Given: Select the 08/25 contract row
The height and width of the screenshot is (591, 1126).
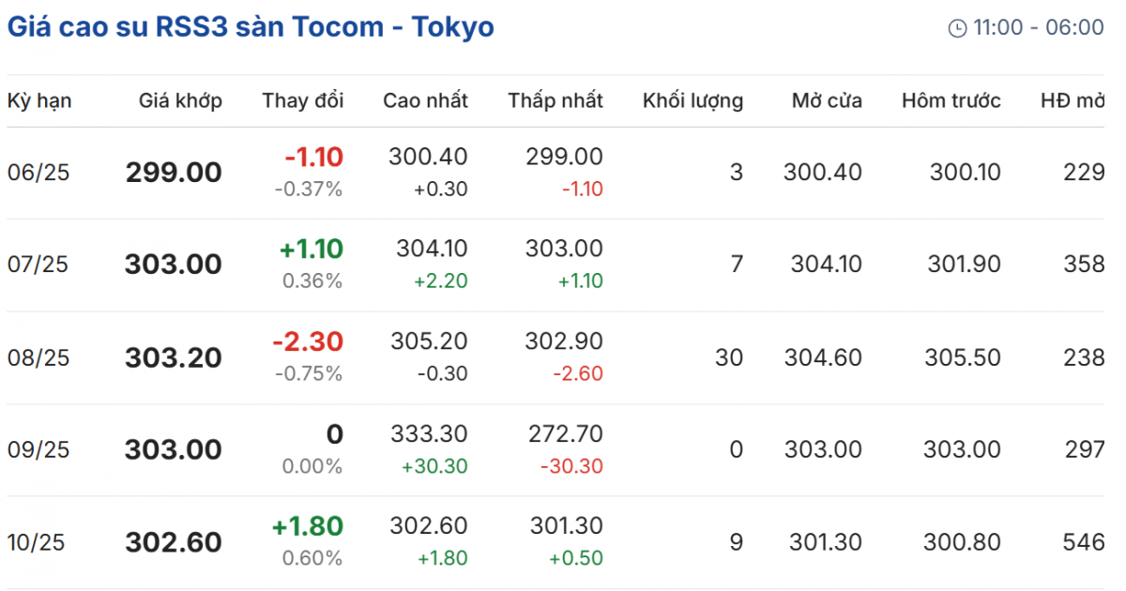Looking at the screenshot, I should 38,357.
